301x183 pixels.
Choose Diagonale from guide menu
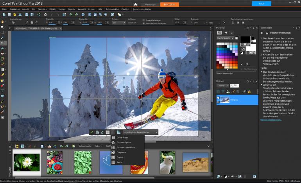tap(128, 152)
